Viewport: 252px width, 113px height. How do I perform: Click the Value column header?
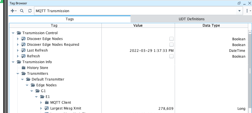tap(138, 25)
